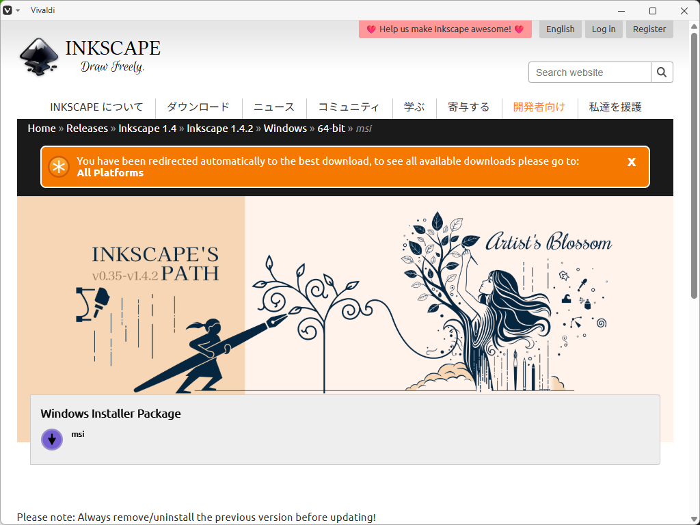Click the Log in button
The width and height of the screenshot is (700, 525).
pos(604,29)
